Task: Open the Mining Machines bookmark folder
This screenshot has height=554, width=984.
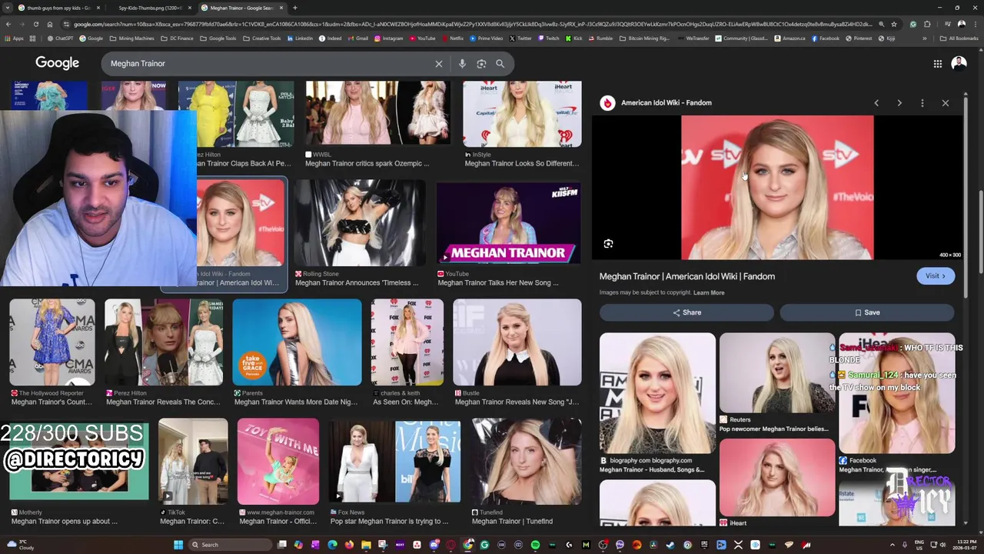Action: click(132, 38)
